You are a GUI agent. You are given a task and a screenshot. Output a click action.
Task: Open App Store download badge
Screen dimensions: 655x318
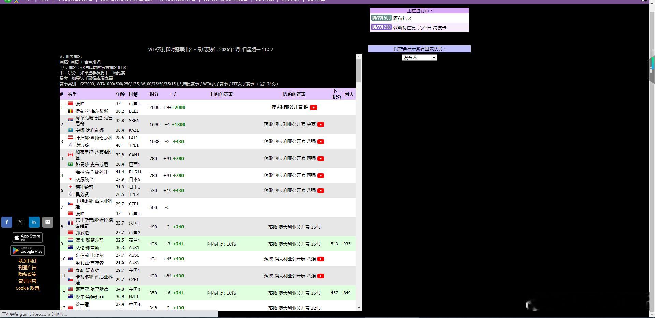coord(27,237)
